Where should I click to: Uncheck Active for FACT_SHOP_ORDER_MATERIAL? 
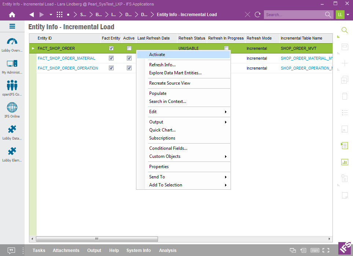(x=129, y=58)
